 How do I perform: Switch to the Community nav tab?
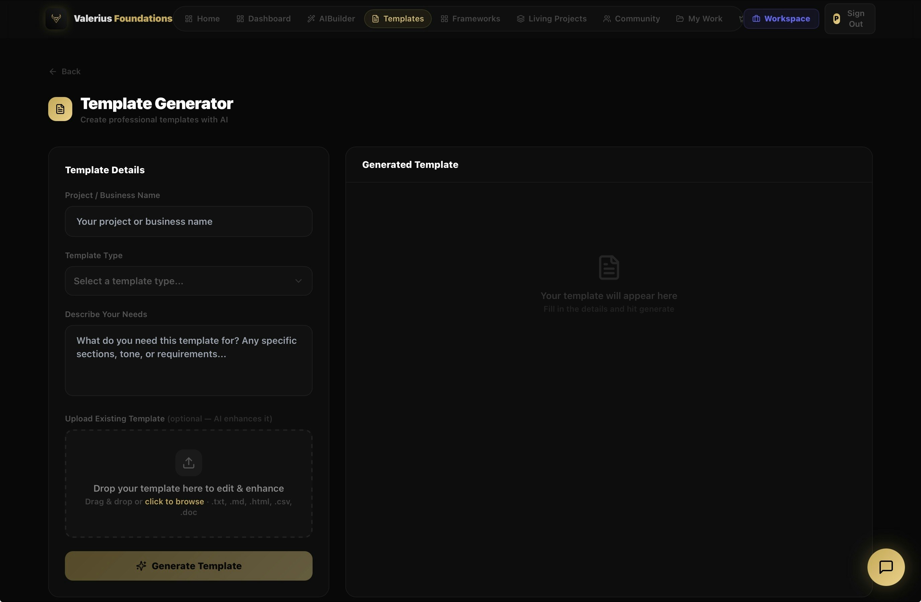(631, 18)
